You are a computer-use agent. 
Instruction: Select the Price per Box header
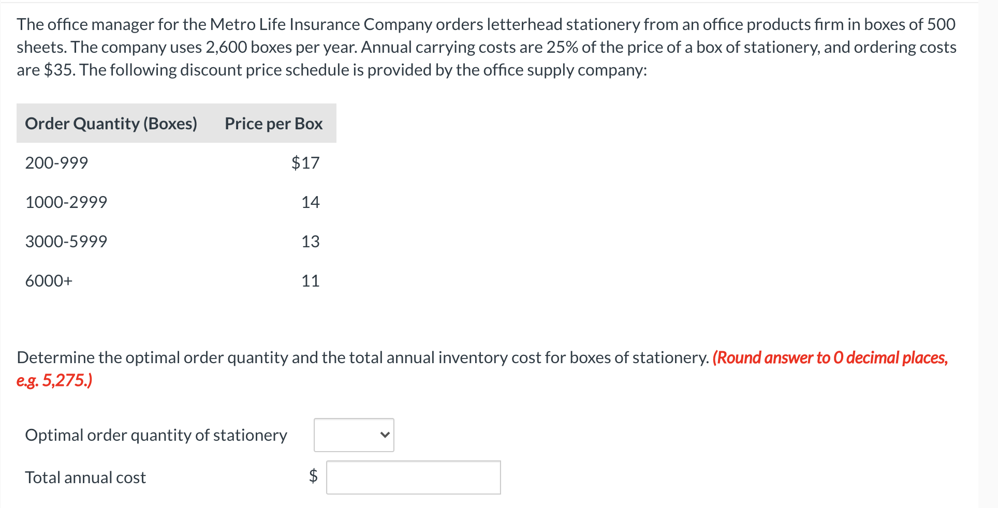(x=273, y=123)
